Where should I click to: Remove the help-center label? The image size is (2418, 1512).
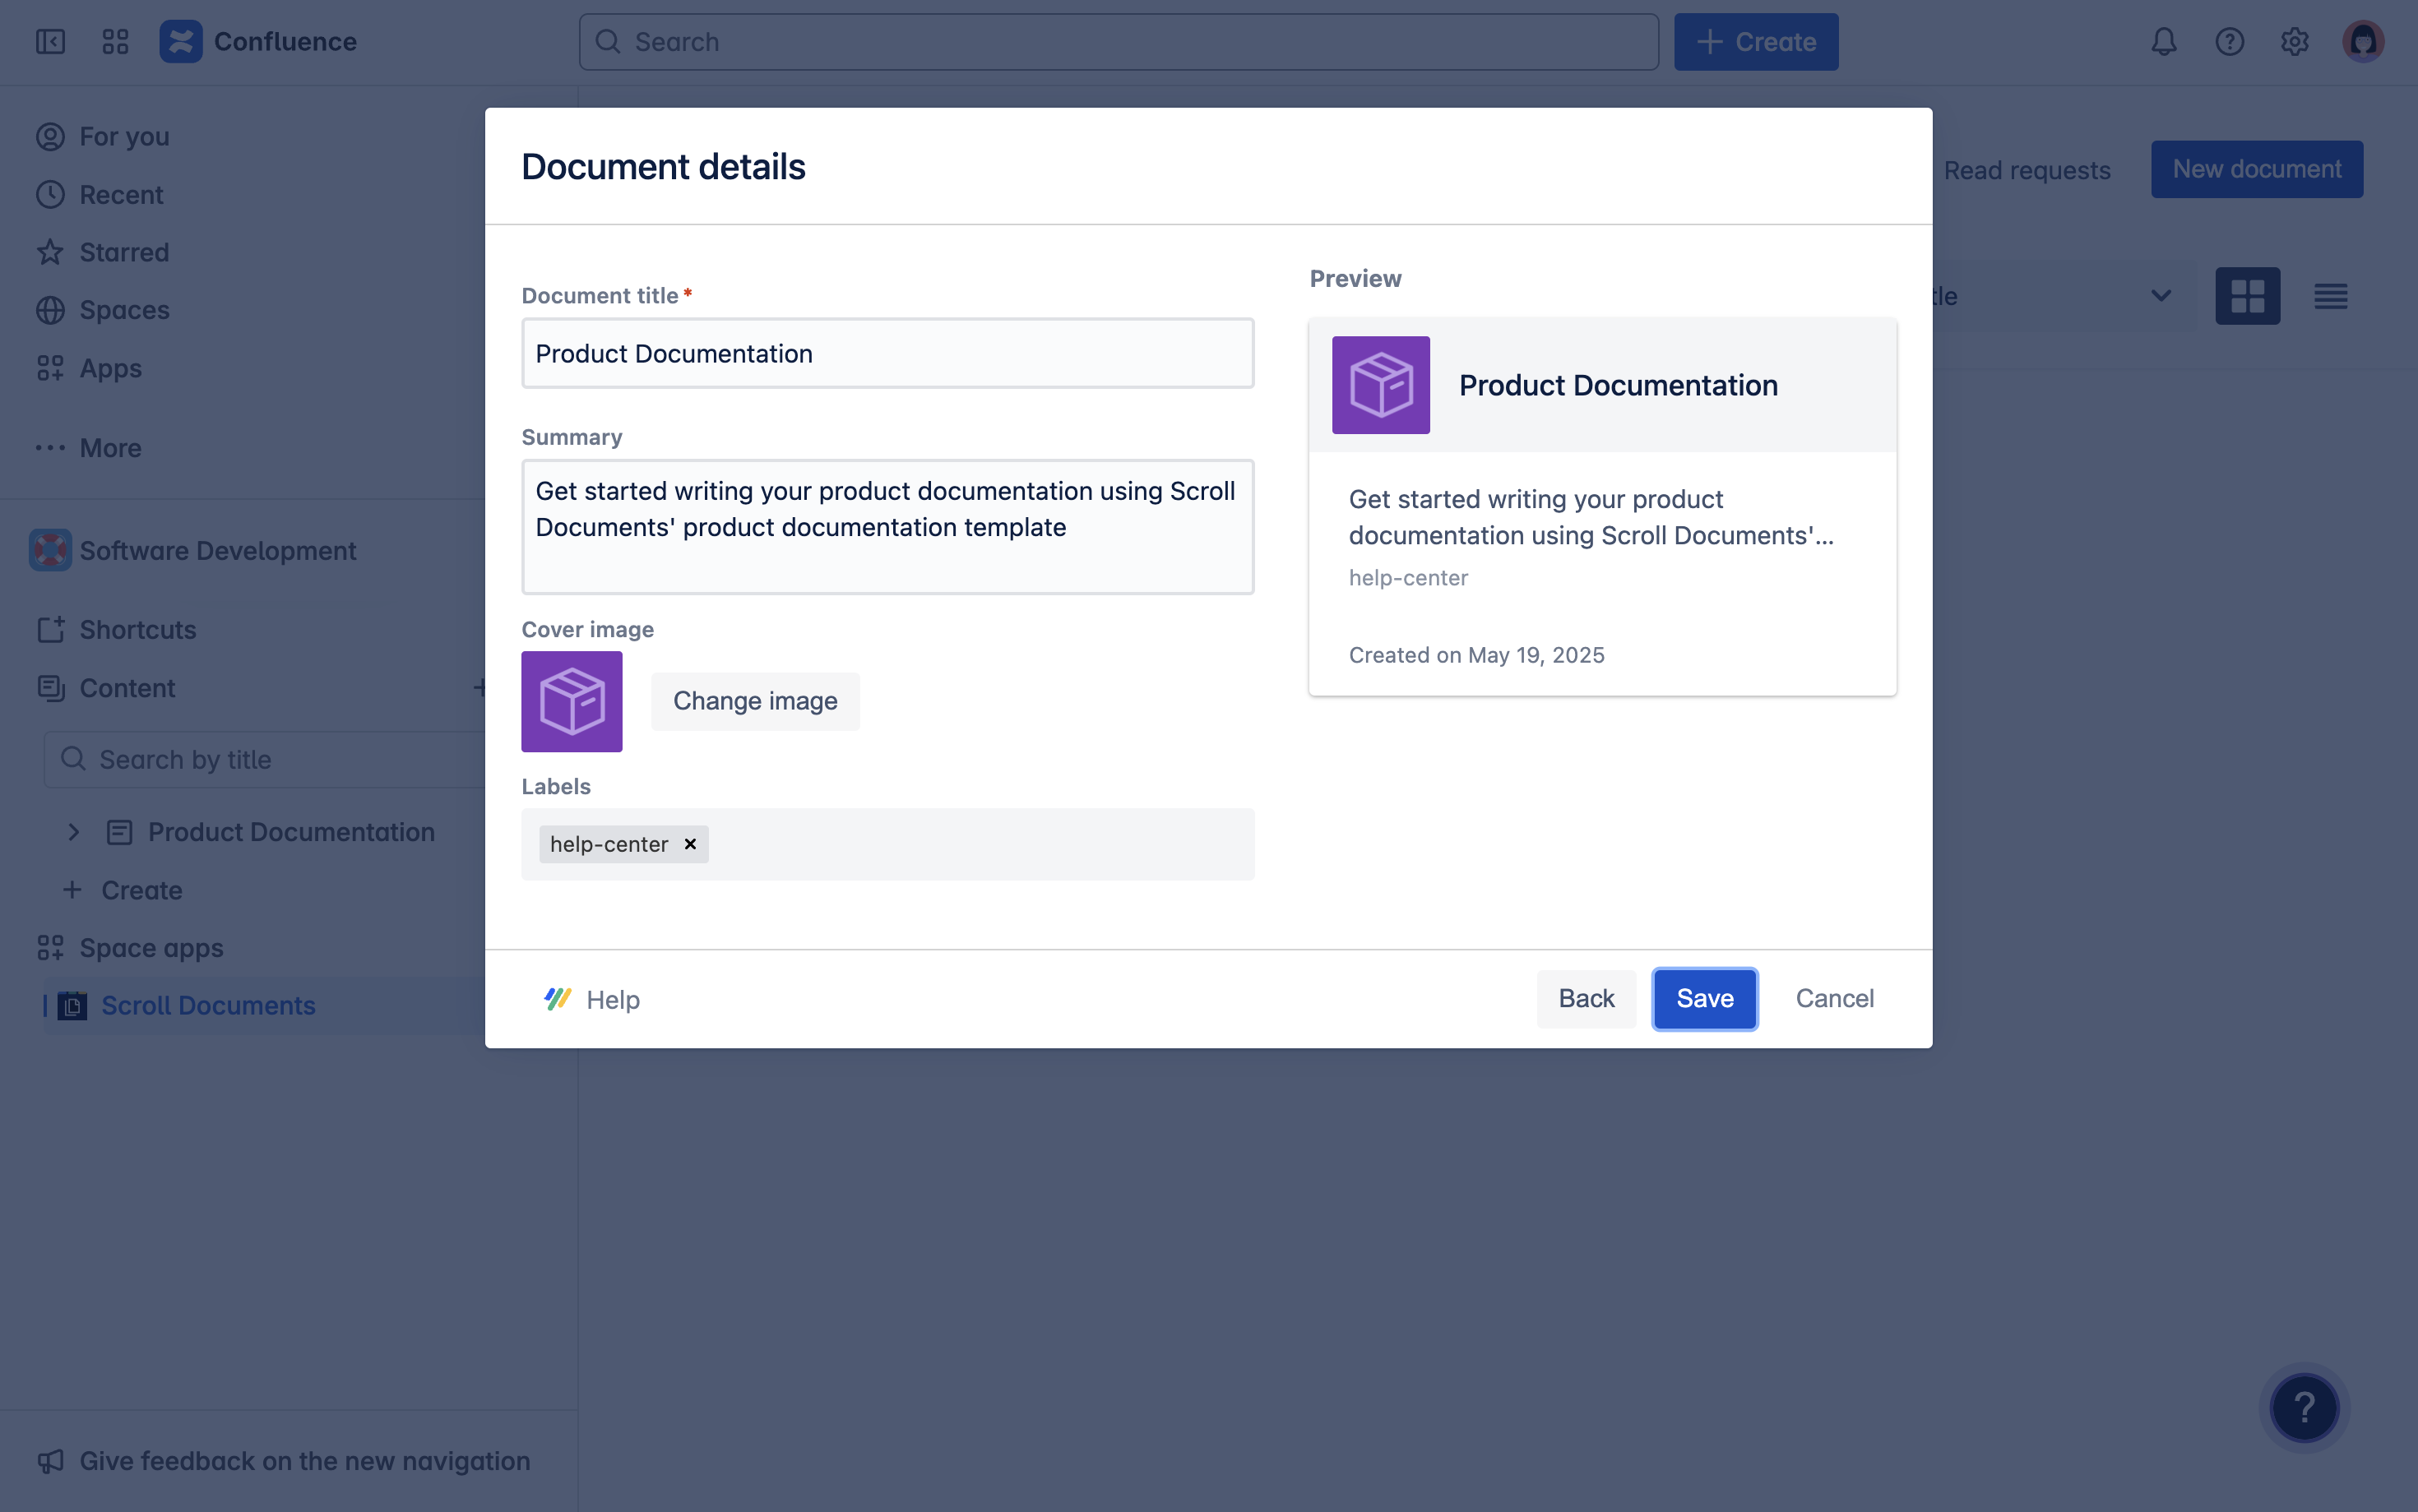pyautogui.click(x=689, y=844)
